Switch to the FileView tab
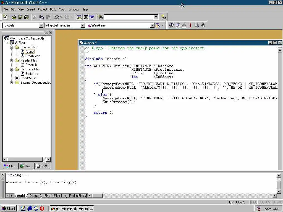 (x=43, y=166)
